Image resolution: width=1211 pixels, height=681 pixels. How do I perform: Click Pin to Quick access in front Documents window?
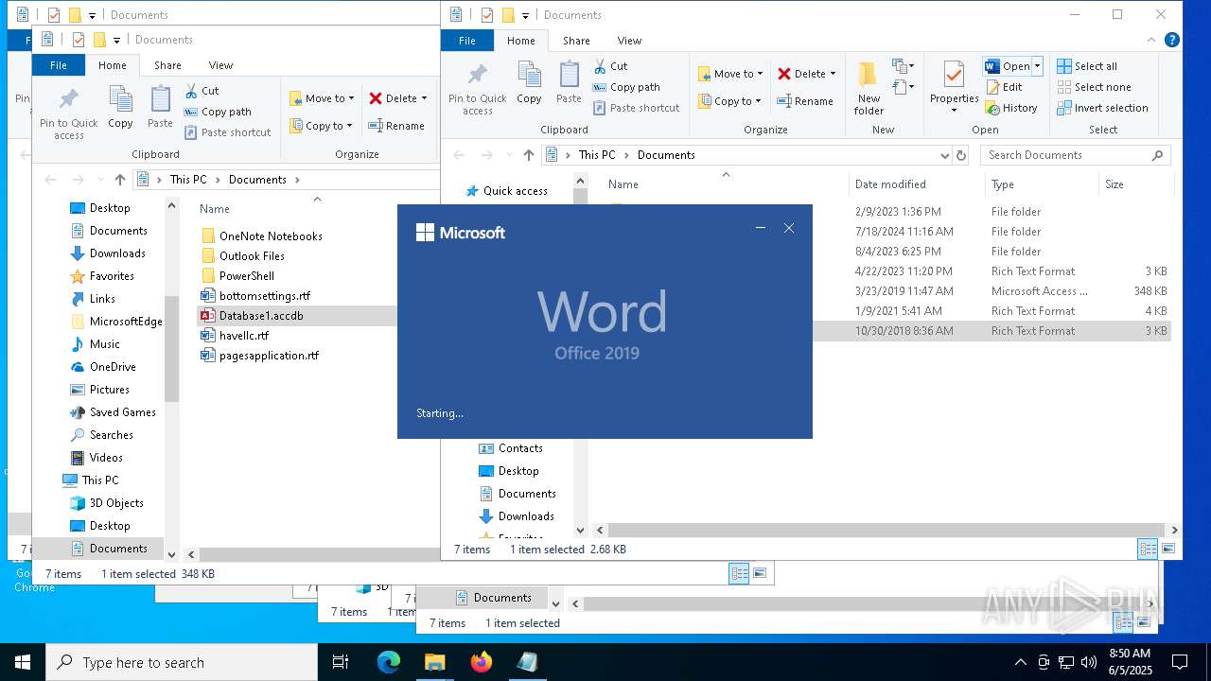pos(477,90)
